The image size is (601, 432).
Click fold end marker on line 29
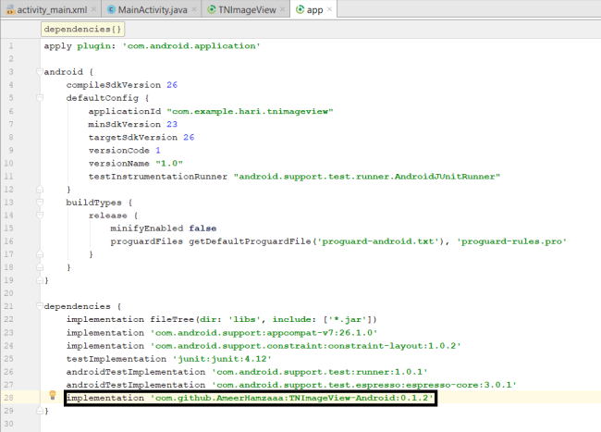click(40, 411)
